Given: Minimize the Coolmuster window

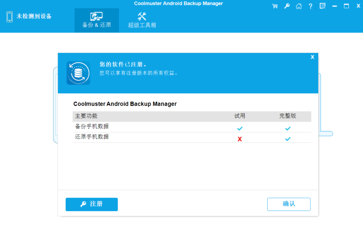Looking at the screenshot, I should pos(335,6).
